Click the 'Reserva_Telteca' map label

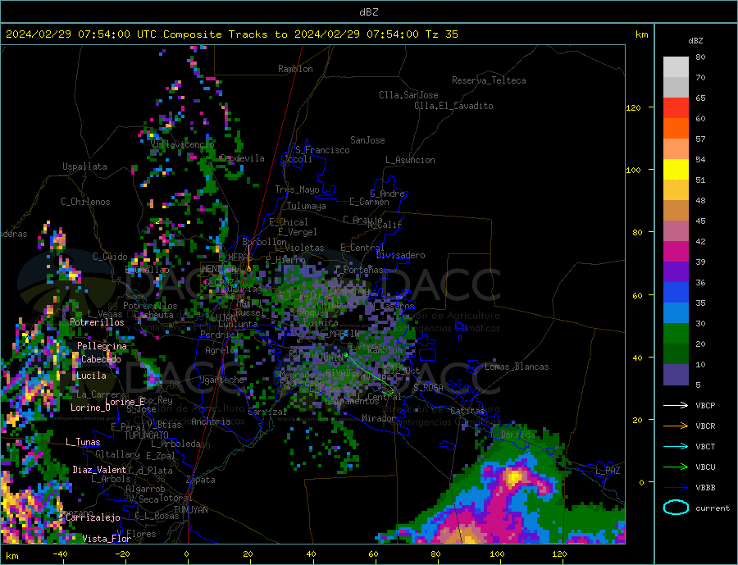(x=489, y=80)
